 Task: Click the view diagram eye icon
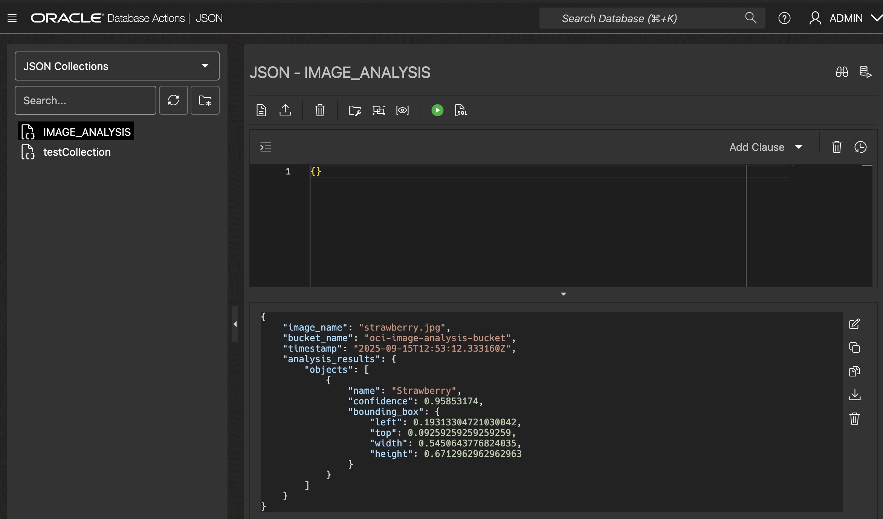[402, 110]
